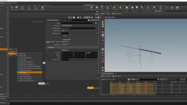Click the parameter pane search magnifier icon
This screenshot has width=187, height=105.
(x=93, y=20)
